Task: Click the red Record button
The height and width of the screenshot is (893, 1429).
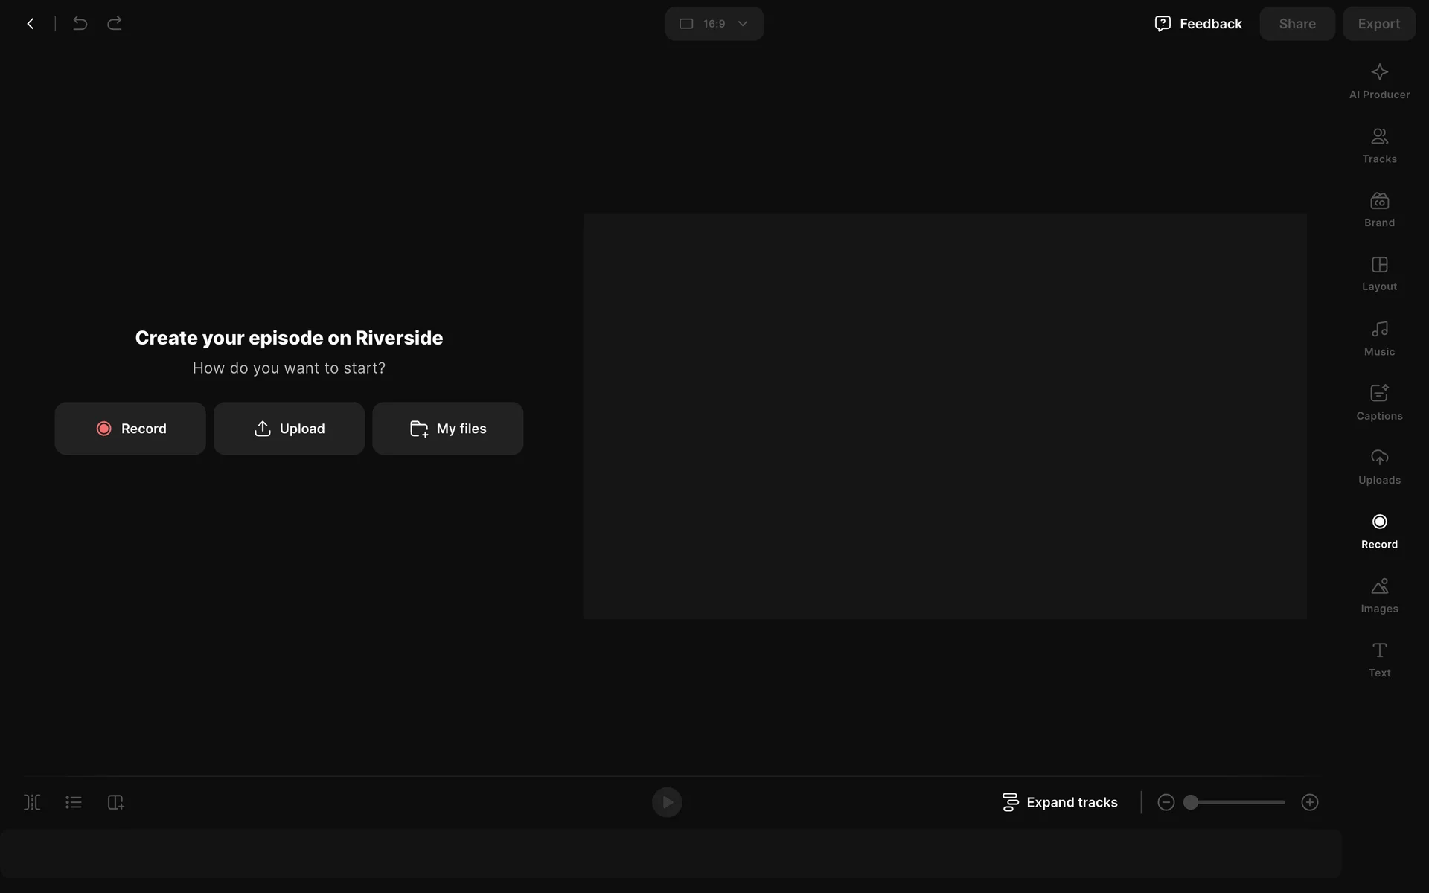Action: click(x=130, y=429)
